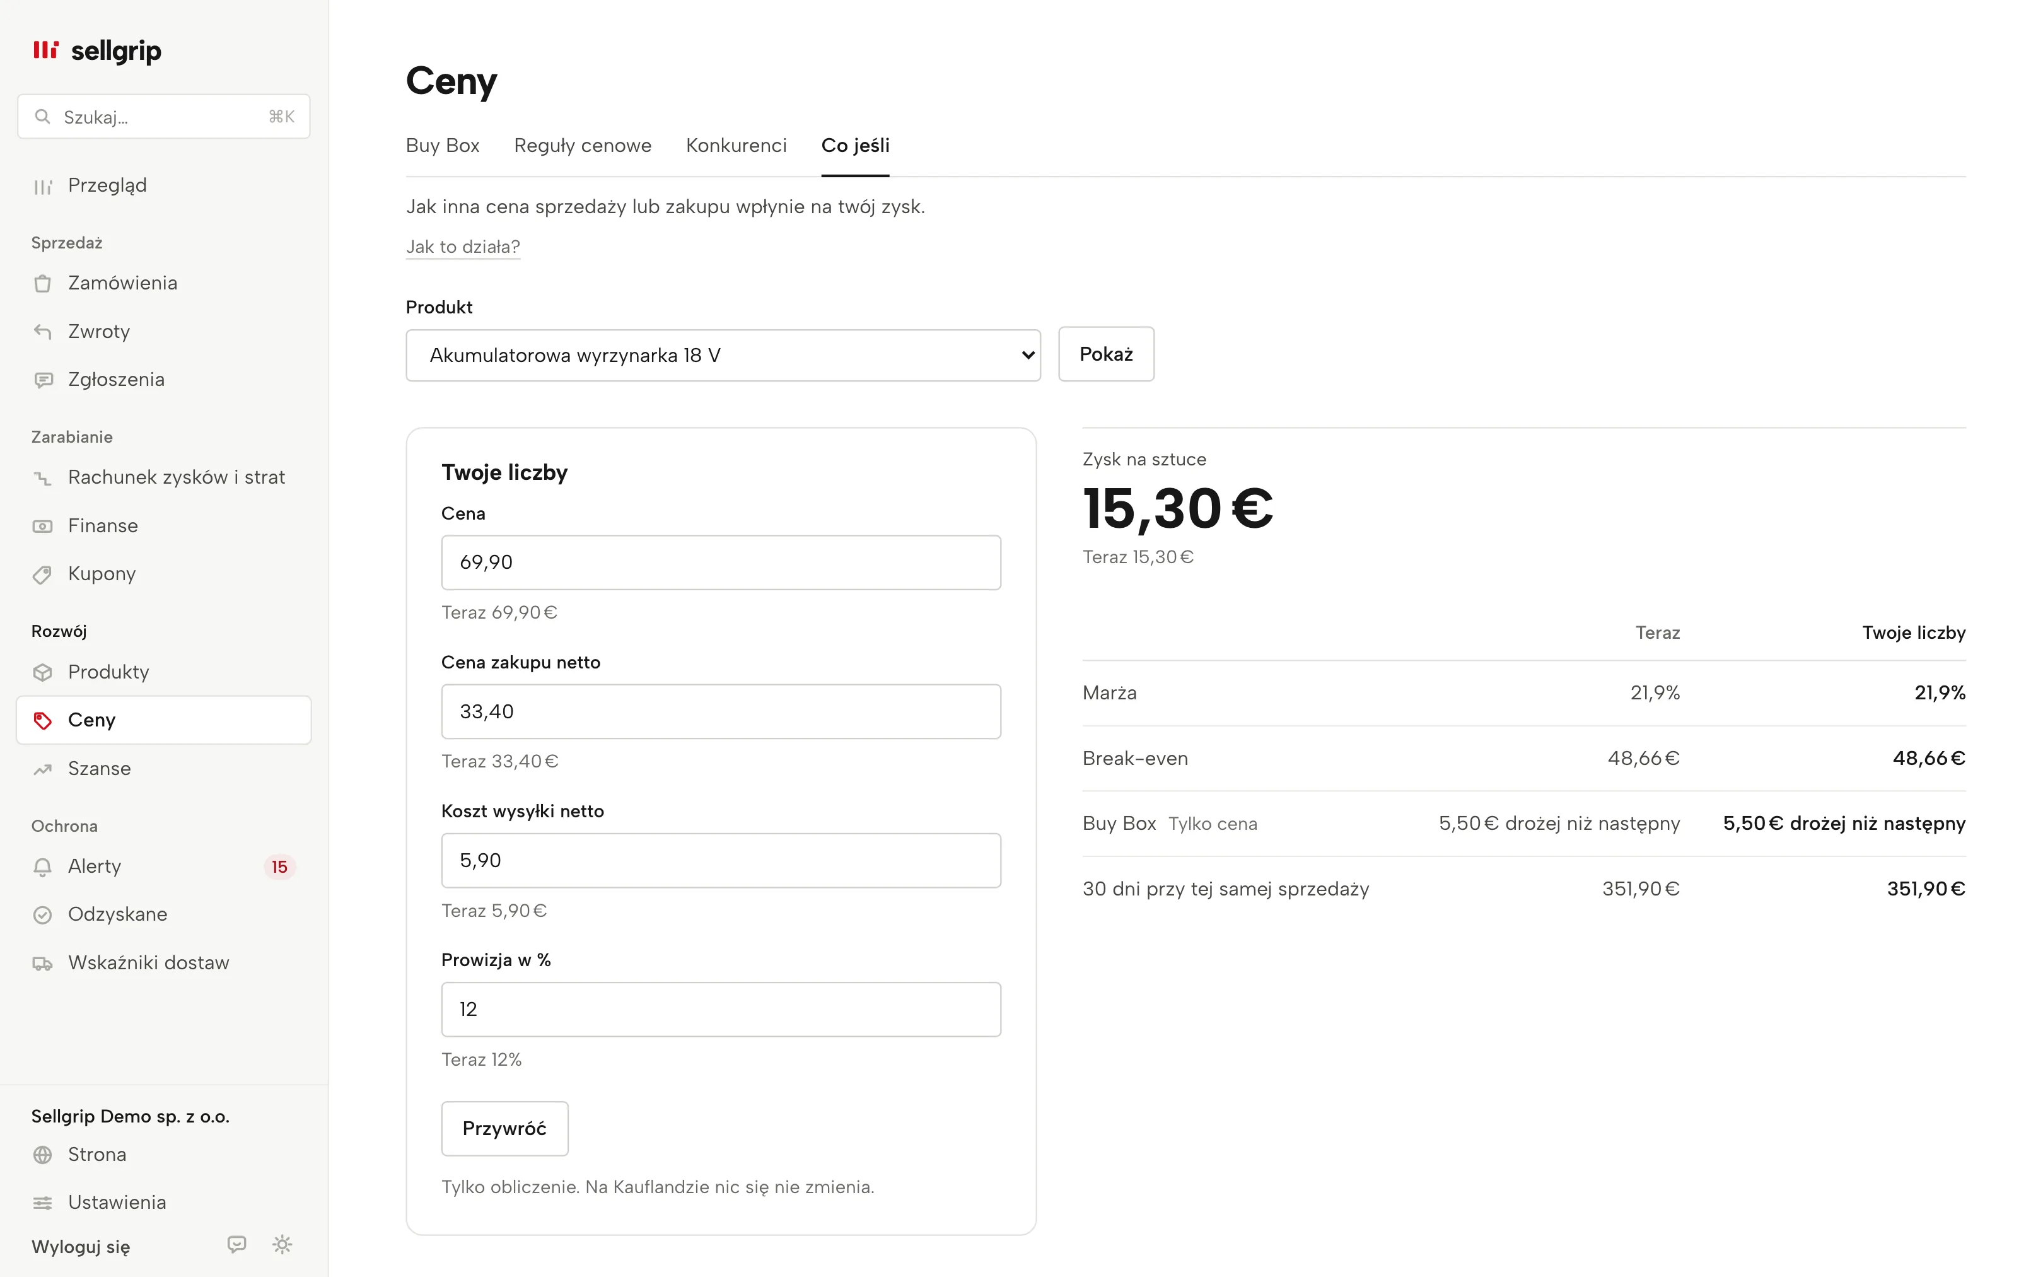This screenshot has height=1277, width=2043.
Task: Click the Szukaj search box
Action: (164, 117)
